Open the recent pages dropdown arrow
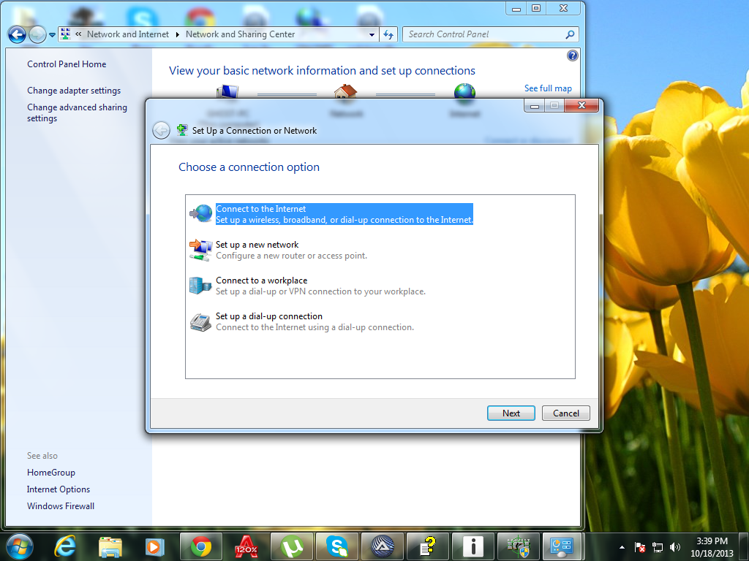The image size is (749, 561). [x=52, y=34]
